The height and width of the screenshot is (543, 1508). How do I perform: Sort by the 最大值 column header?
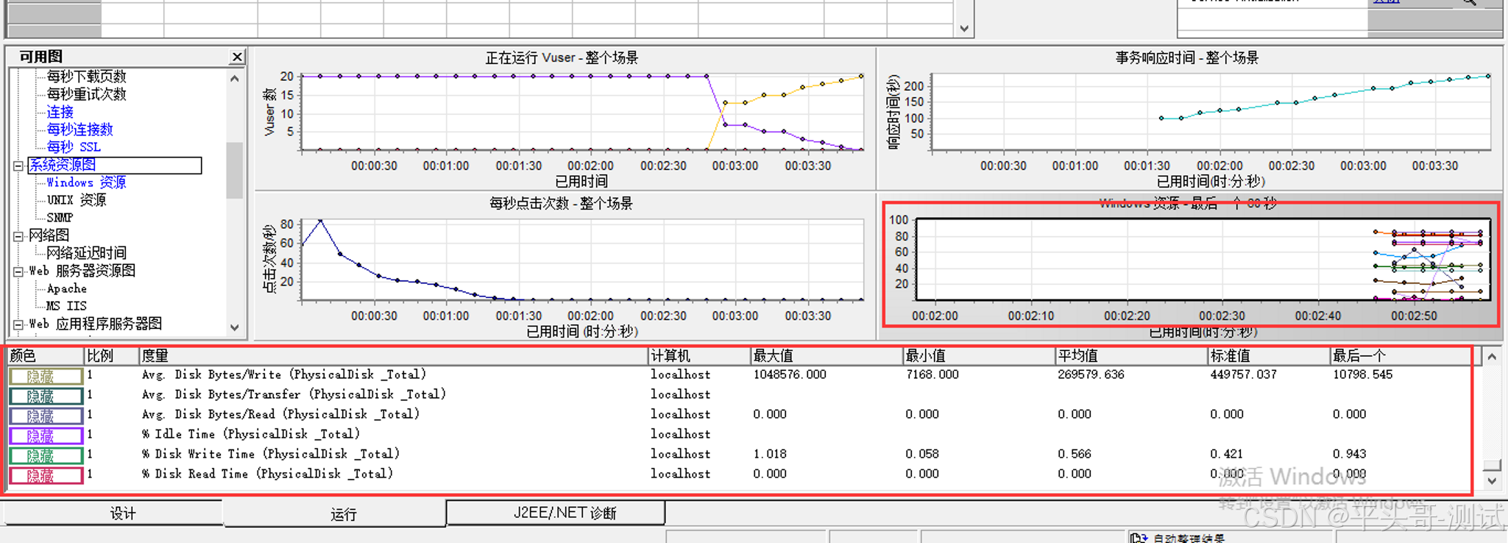(x=826, y=356)
